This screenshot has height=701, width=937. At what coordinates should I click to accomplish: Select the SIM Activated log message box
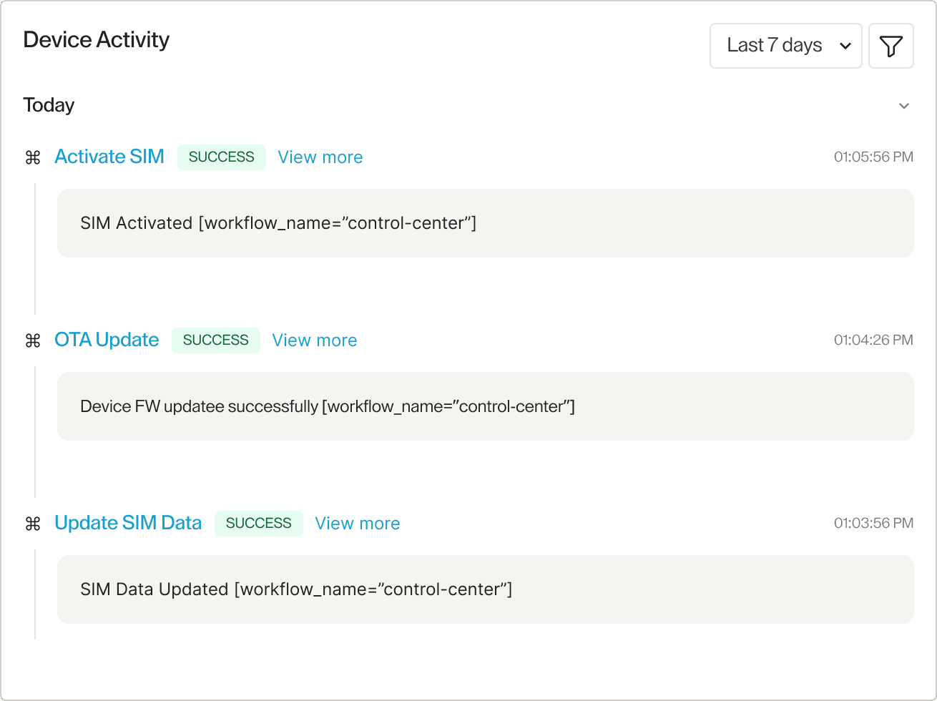485,223
